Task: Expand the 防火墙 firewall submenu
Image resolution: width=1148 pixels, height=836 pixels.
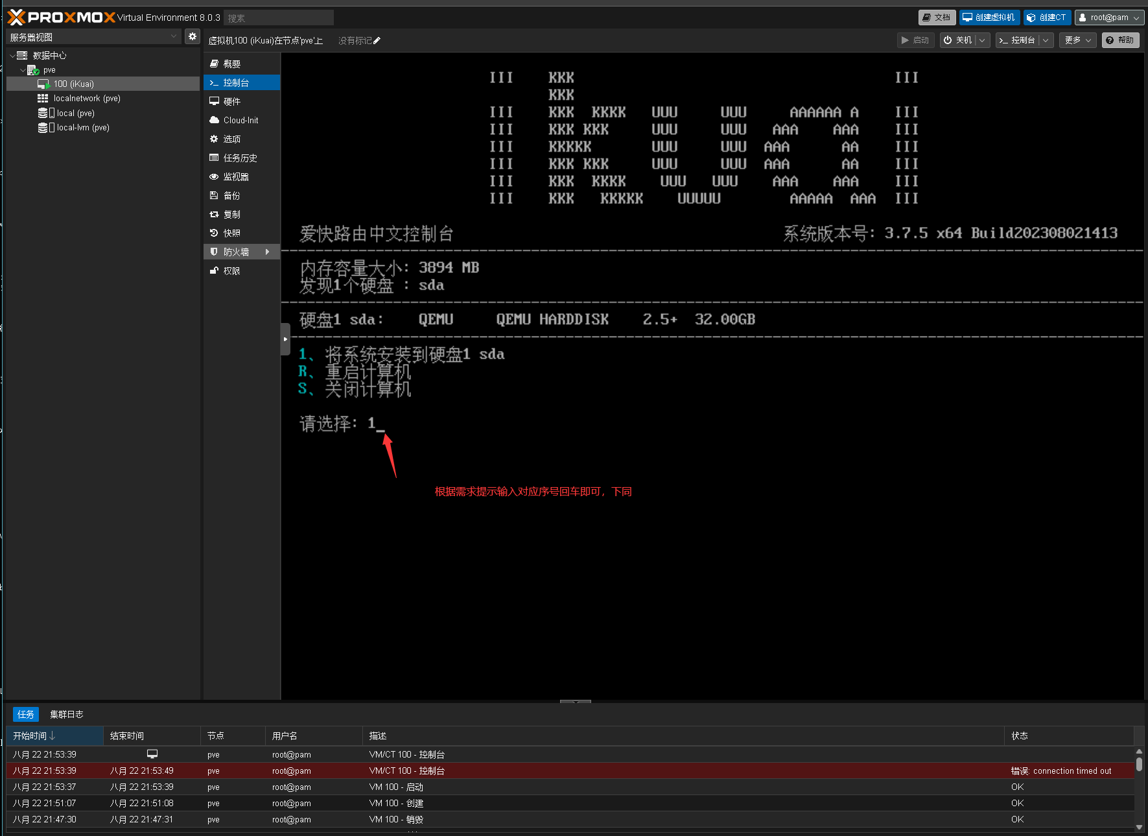Action: click(x=267, y=252)
